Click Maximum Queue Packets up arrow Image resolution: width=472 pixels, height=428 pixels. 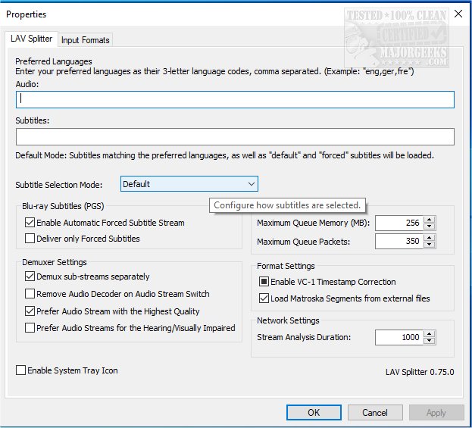[430, 238]
